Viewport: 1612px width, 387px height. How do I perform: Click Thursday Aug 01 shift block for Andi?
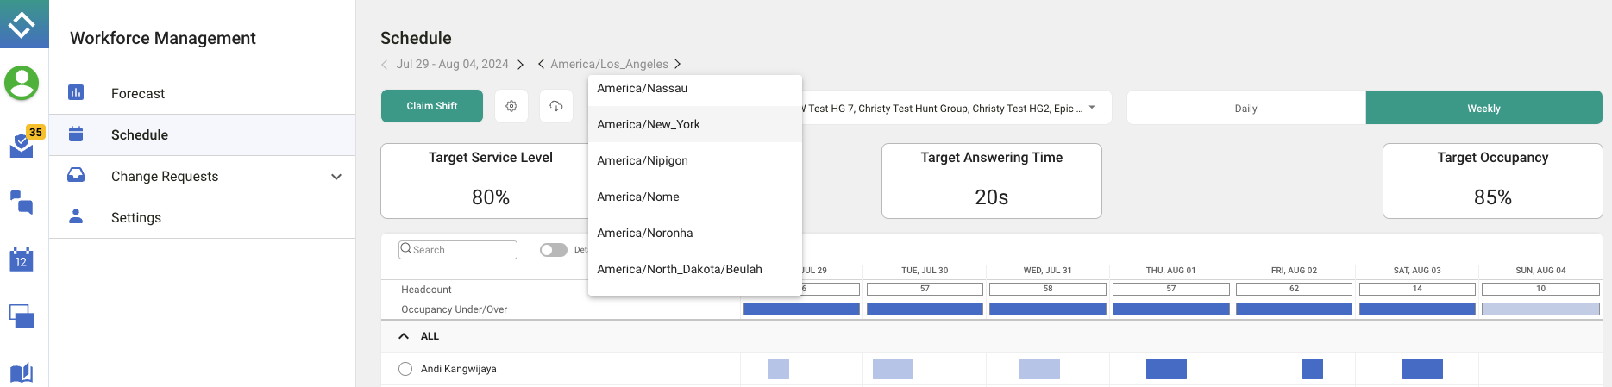pyautogui.click(x=1166, y=369)
